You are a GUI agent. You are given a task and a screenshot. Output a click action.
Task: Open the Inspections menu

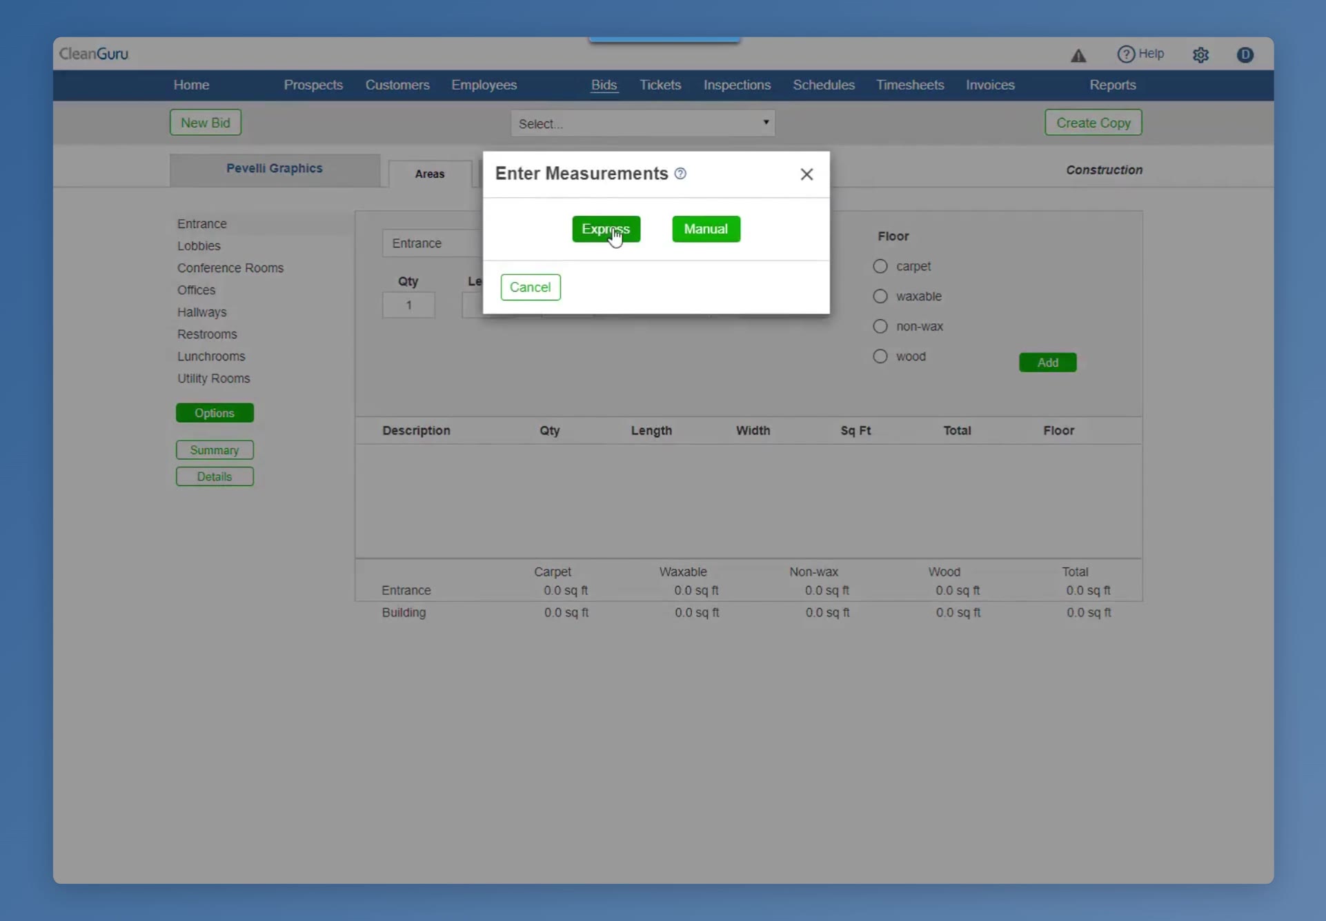click(x=737, y=85)
